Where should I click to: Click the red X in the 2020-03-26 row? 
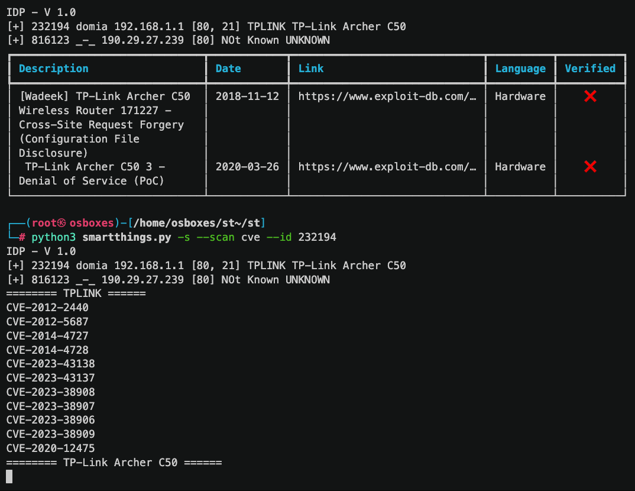pyautogui.click(x=590, y=166)
